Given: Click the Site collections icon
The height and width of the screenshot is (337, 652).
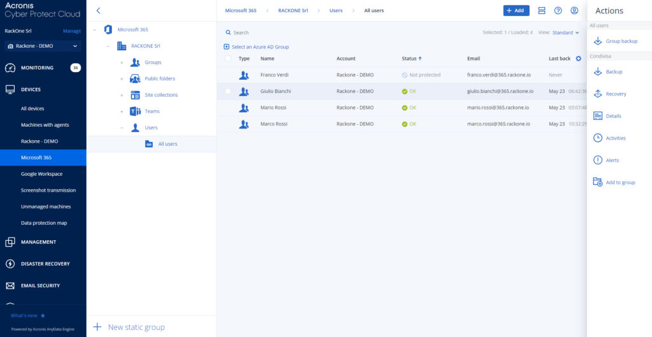Looking at the screenshot, I should [135, 95].
